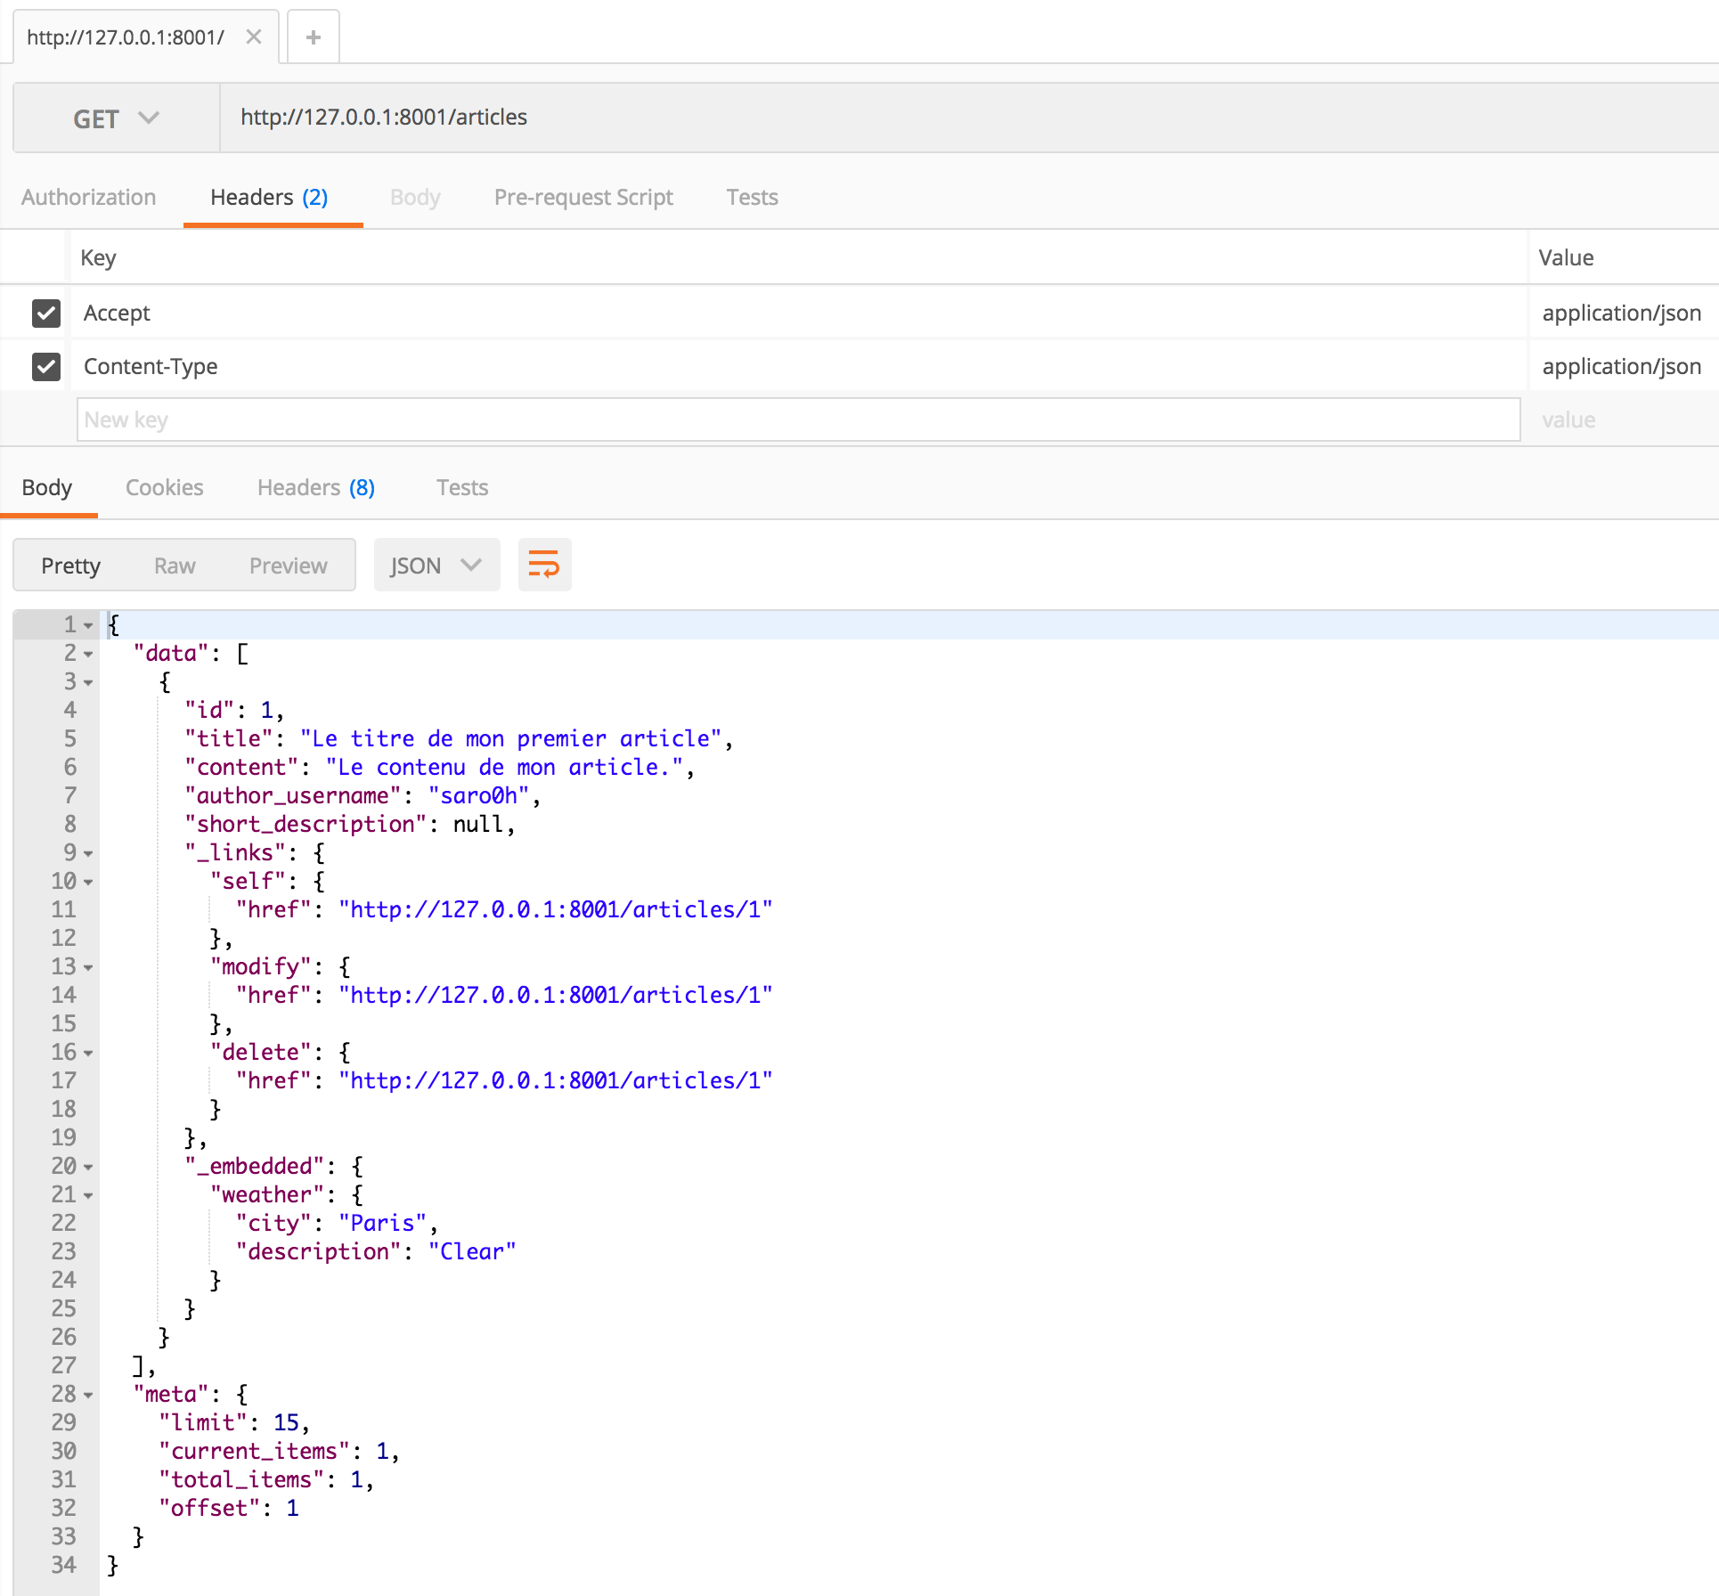Open the delete href link on line 17
Screen dimensions: 1719x1596
click(x=556, y=1080)
